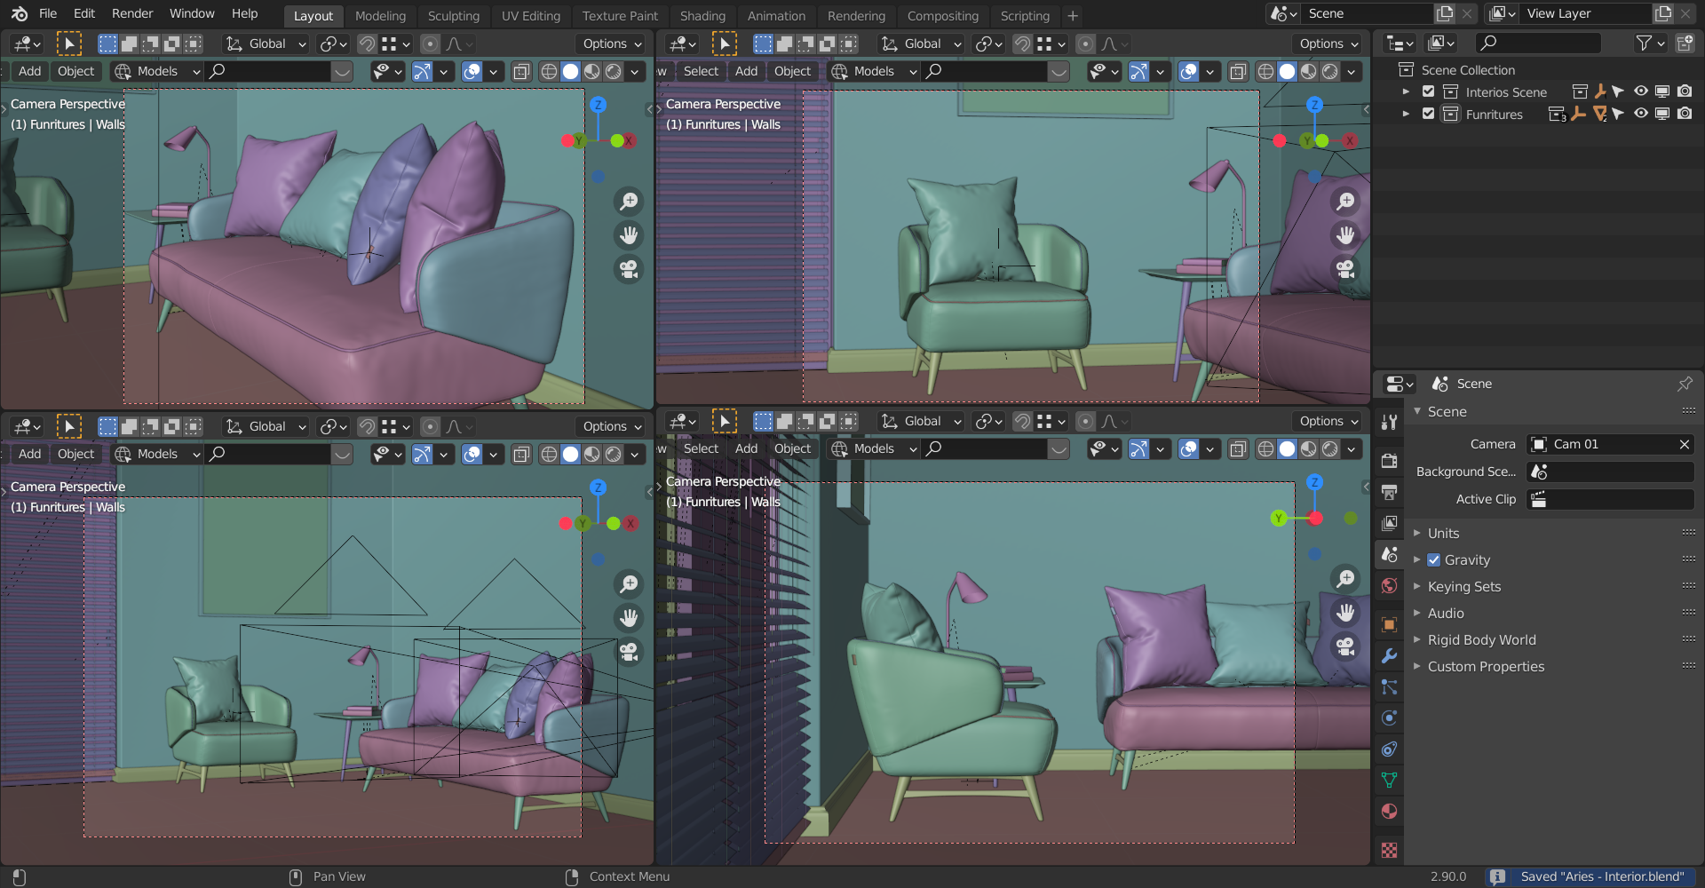
Task: Open the Material properties tab
Action: tap(1390, 812)
